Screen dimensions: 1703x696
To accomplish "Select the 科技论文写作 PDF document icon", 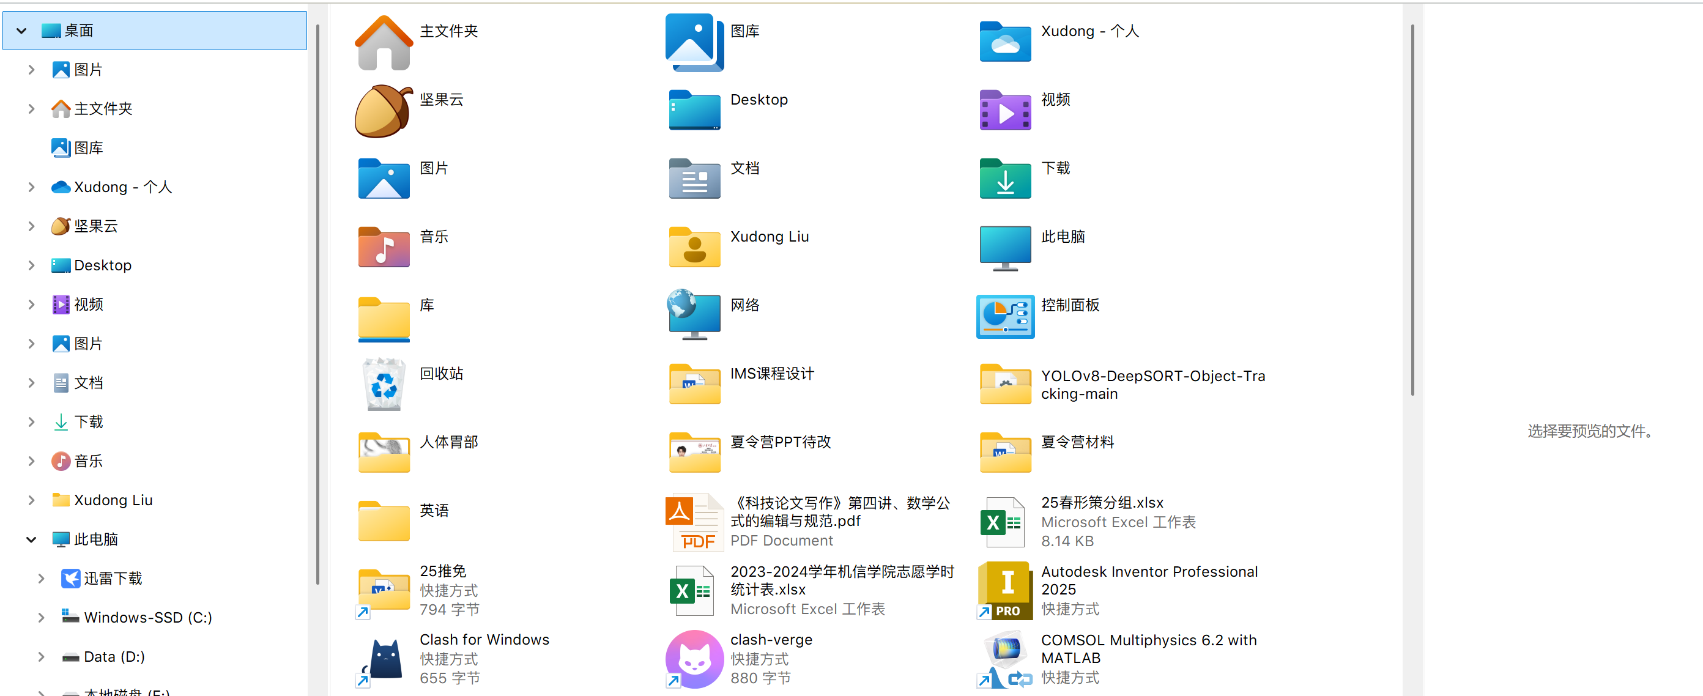I will [694, 522].
